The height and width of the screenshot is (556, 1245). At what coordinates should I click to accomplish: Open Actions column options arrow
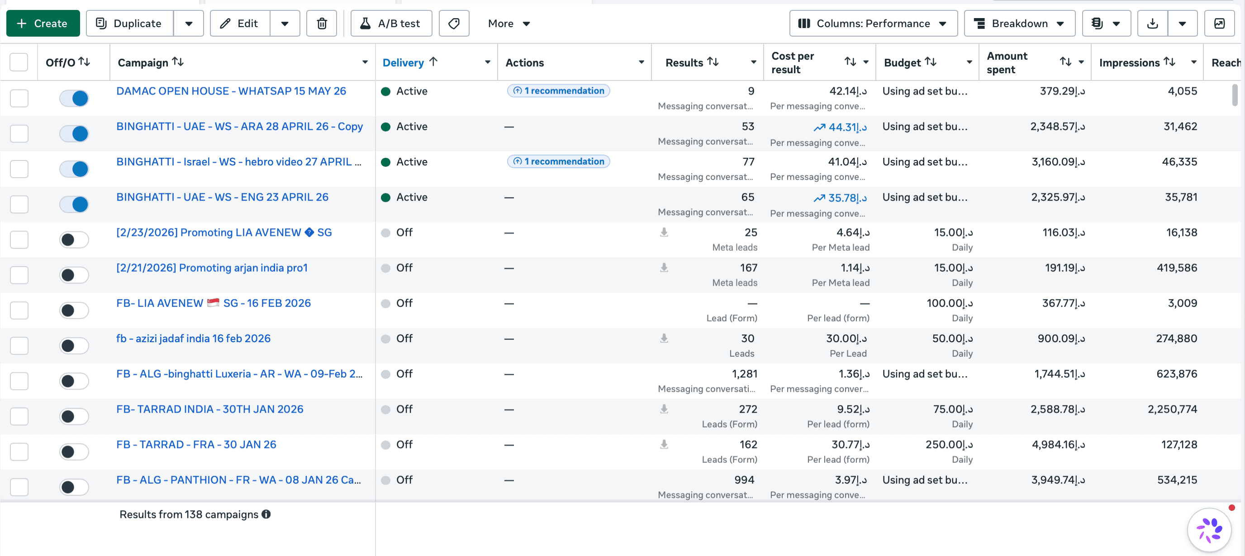642,62
